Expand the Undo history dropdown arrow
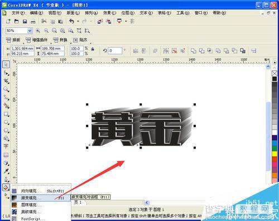Image resolution: width=279 pixels, height=221 pixels. (78, 21)
